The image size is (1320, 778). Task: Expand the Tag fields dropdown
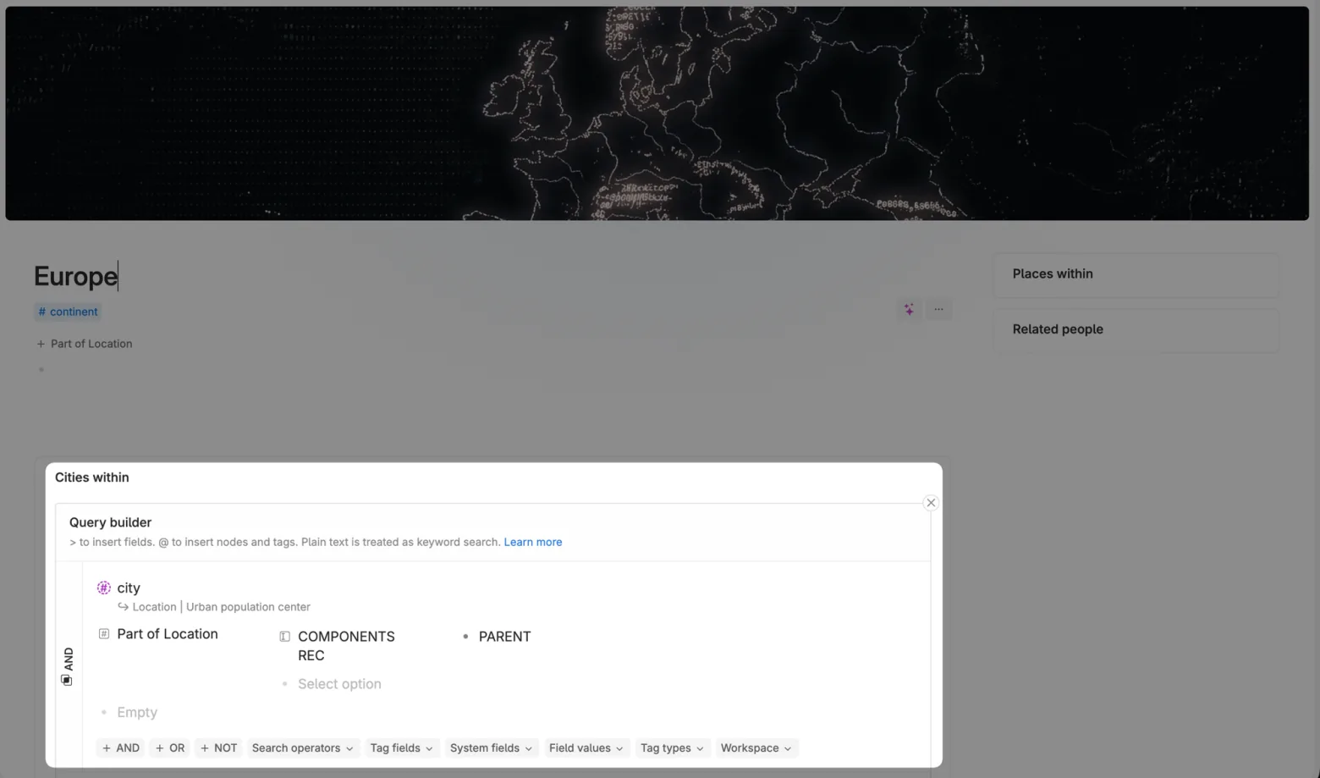[402, 748]
